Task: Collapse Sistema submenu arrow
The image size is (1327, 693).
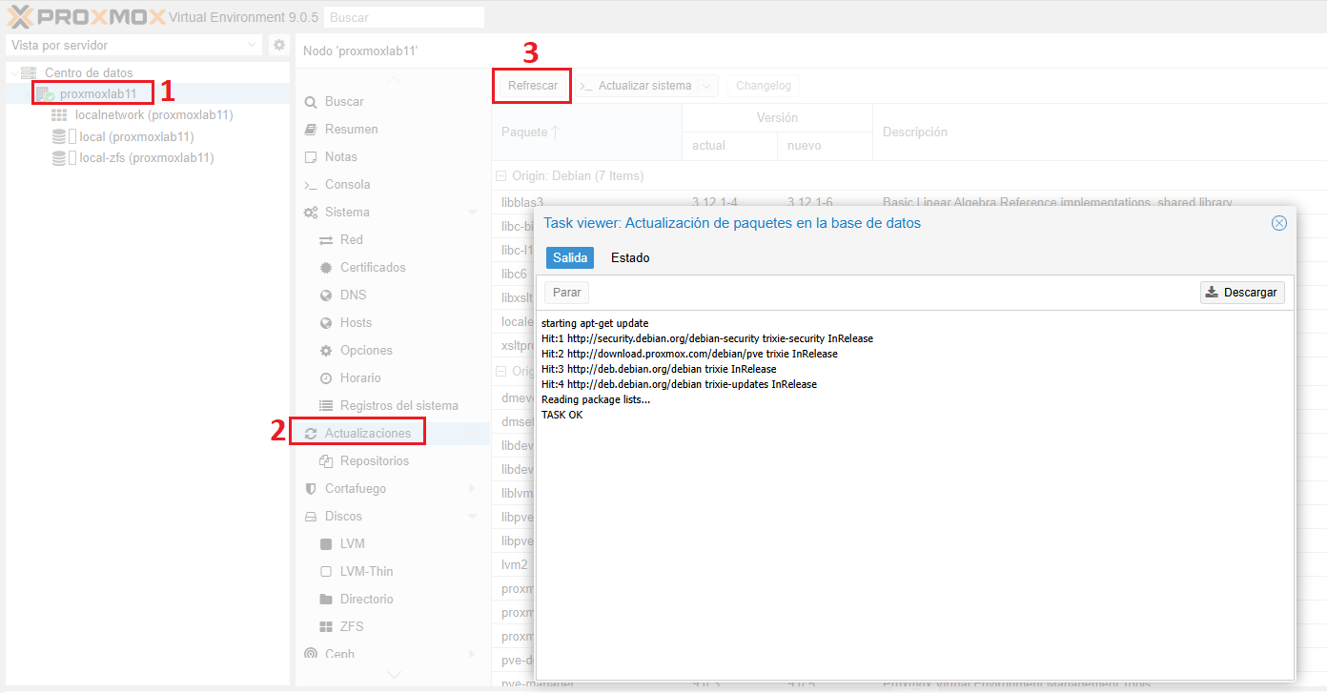Action: (472, 212)
